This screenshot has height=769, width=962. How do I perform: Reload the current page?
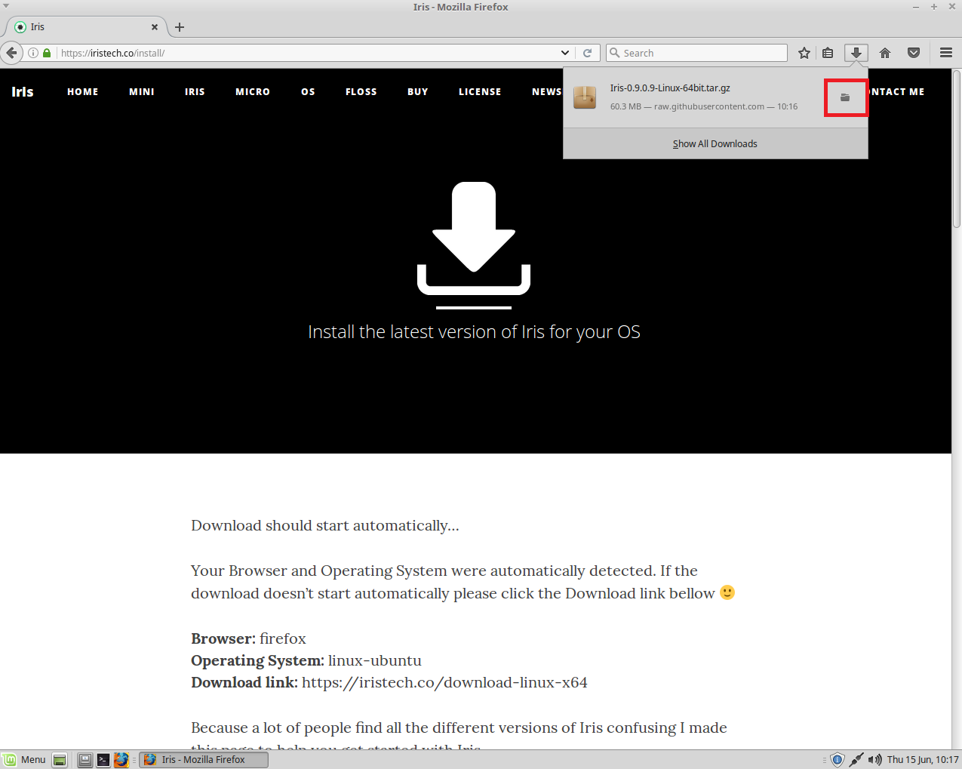point(587,53)
